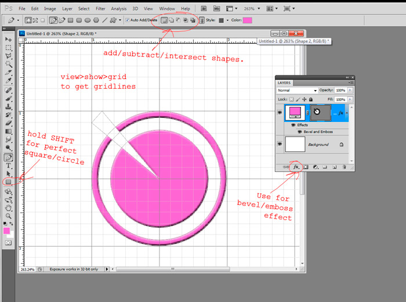Viewport: 406px width, 302px height.
Task: Select the Hand tool
Action: (9, 207)
